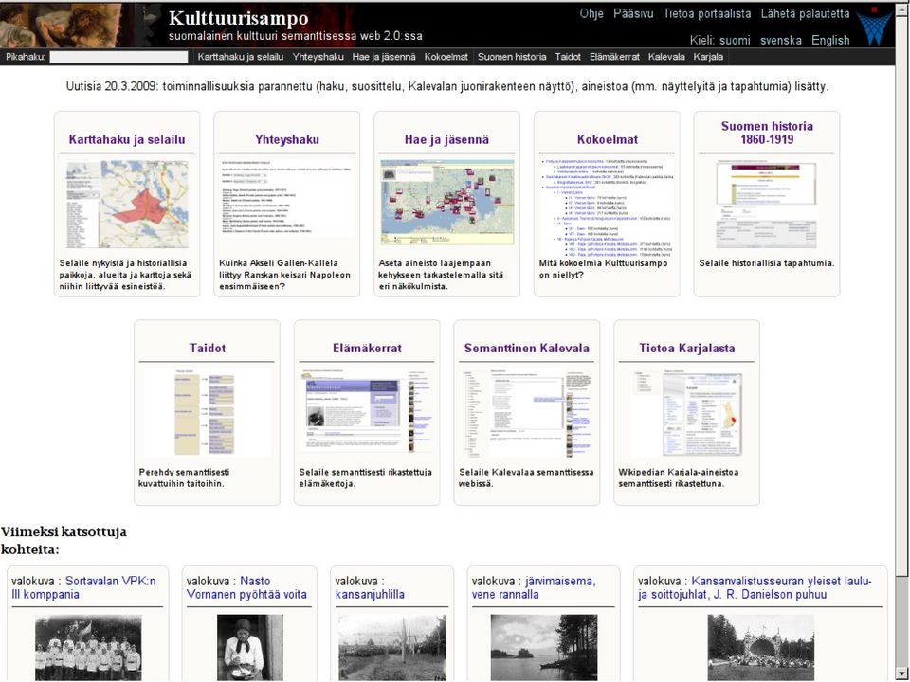
Task: Open Nasto Vornanen pyöhtää voita link
Action: (246, 587)
